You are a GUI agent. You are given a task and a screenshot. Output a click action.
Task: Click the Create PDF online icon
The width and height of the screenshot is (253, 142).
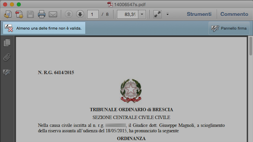tap(8, 14)
